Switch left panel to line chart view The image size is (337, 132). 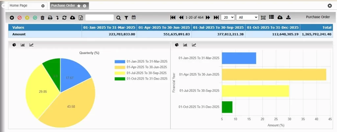(x=31, y=45)
